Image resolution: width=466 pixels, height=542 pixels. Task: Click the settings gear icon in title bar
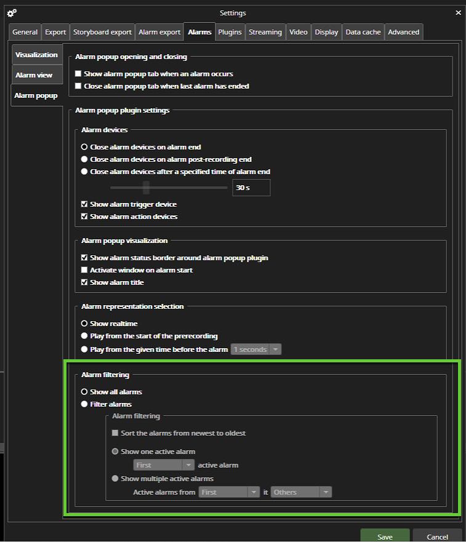pyautogui.click(x=12, y=13)
